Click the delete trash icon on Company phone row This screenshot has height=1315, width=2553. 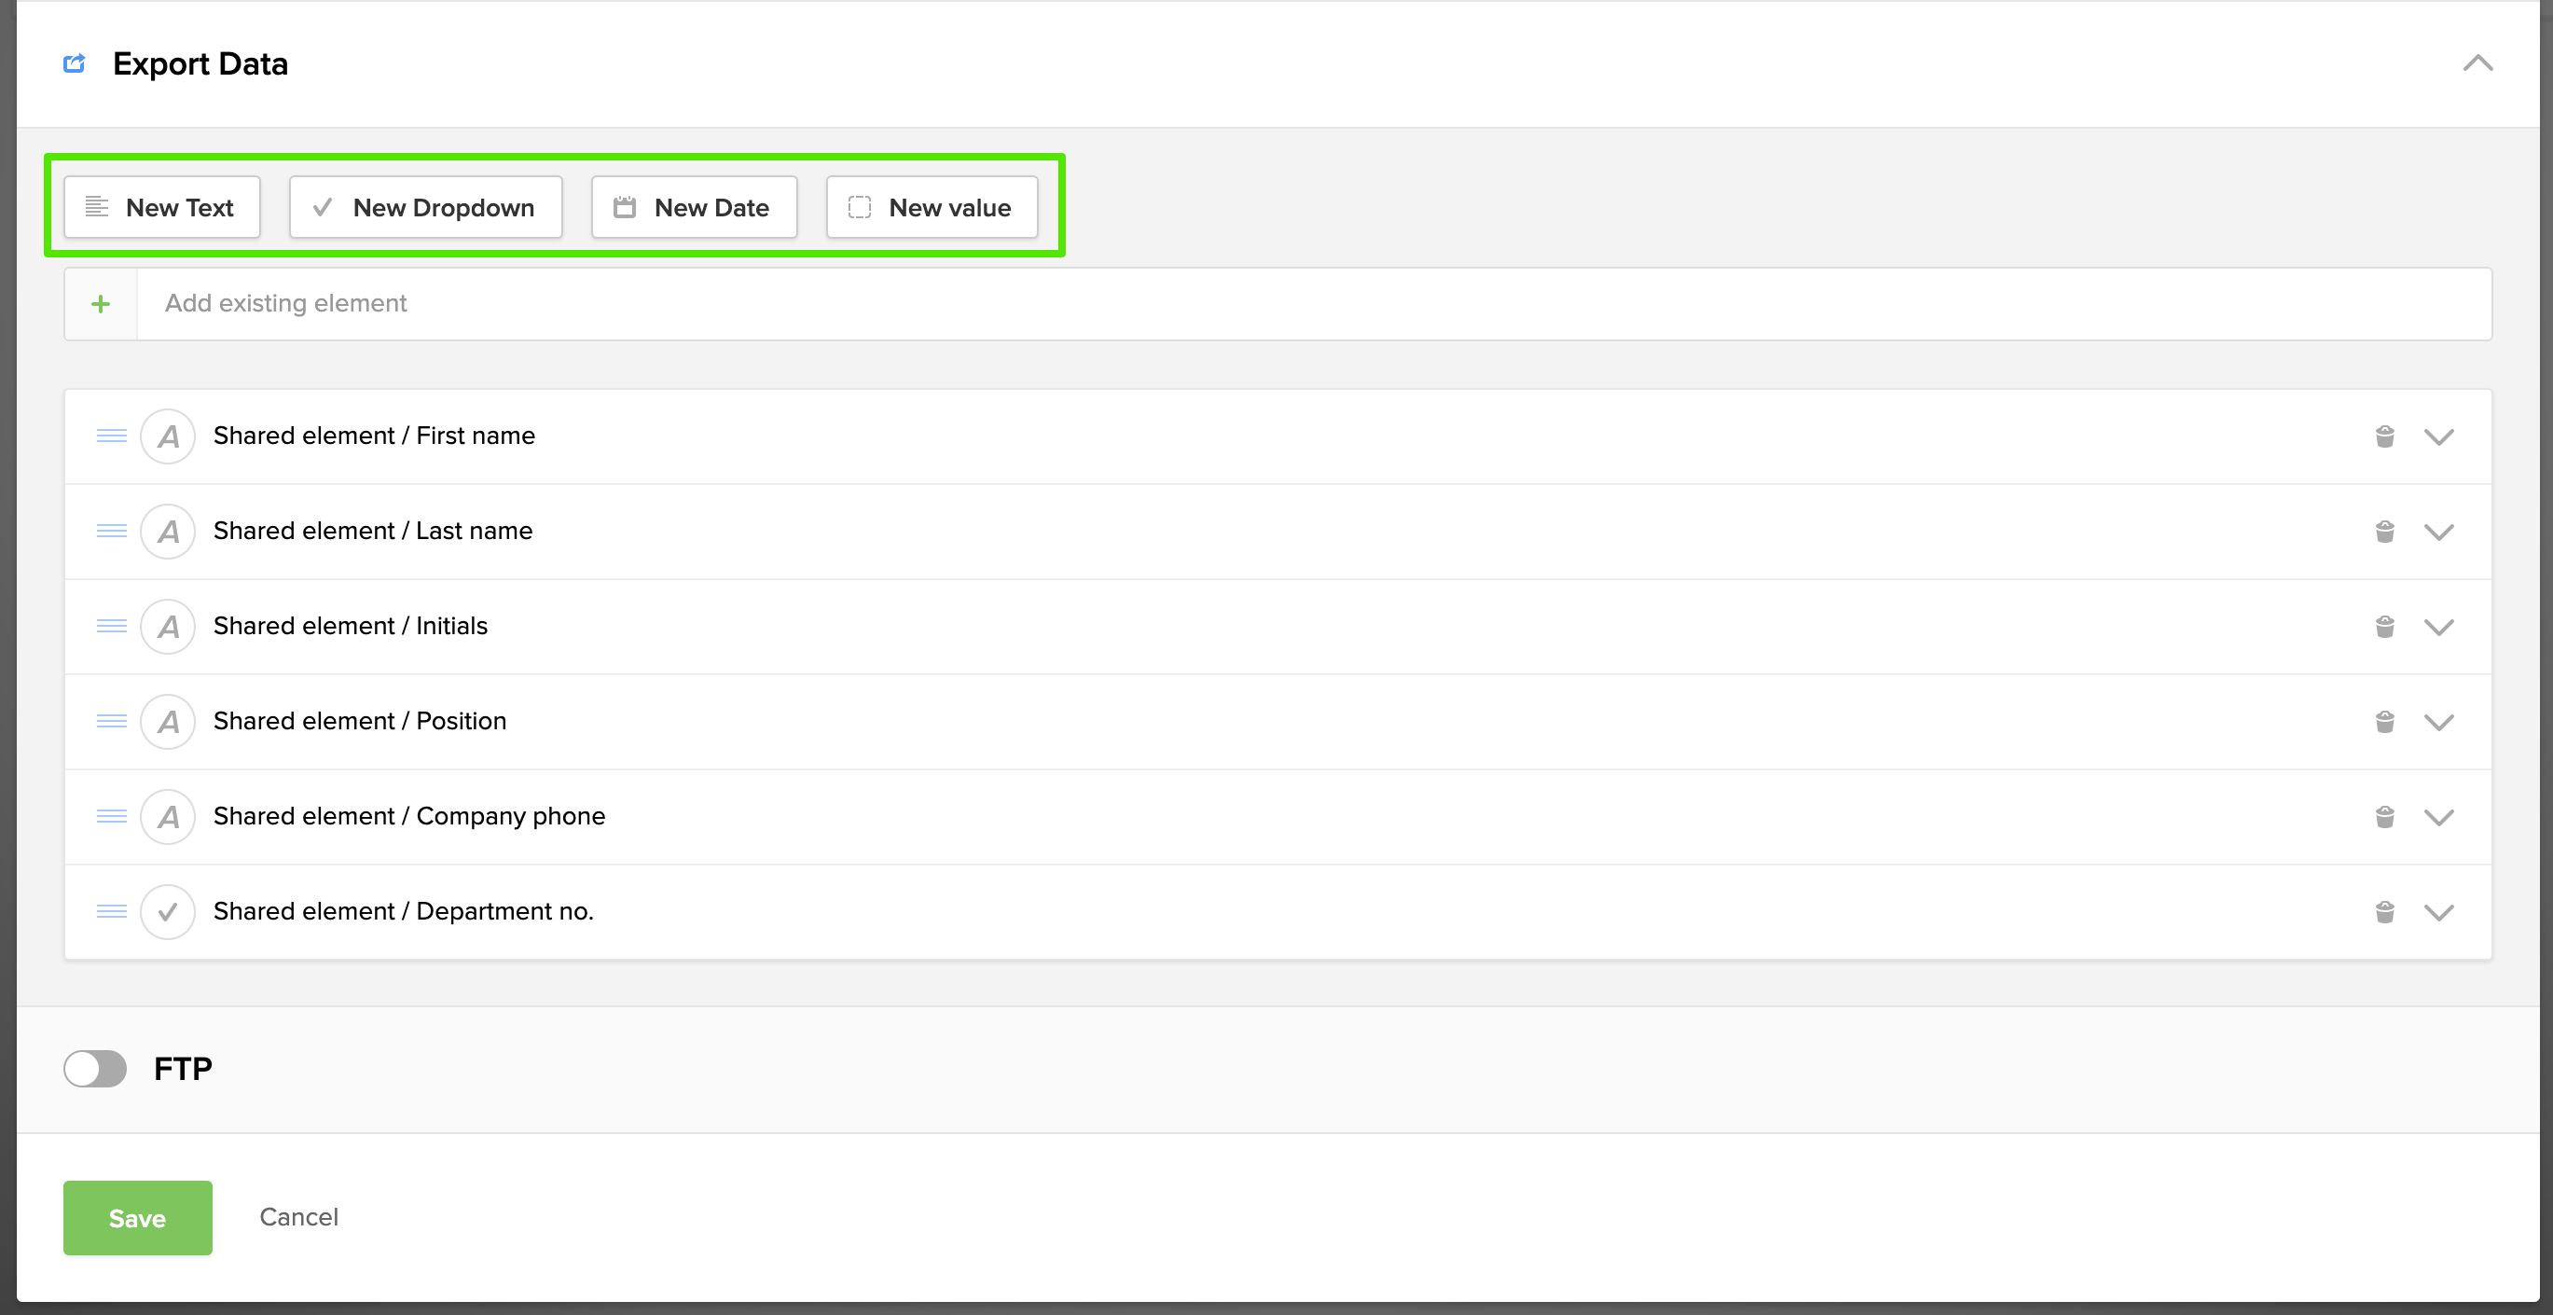tap(2384, 817)
